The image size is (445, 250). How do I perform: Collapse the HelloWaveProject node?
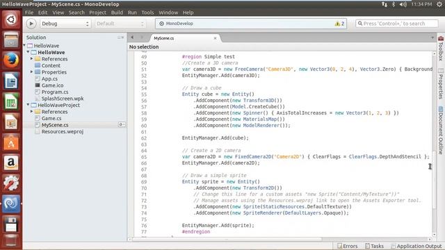[28, 105]
